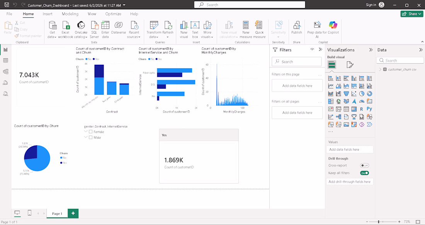Select the Python visual icon
Screen dimensions: 425x225
pos(369,109)
